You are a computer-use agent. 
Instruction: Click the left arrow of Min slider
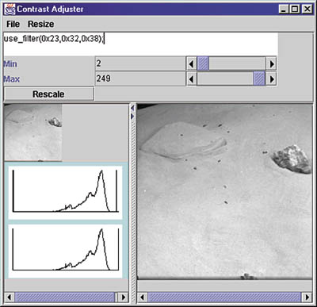click(192, 63)
